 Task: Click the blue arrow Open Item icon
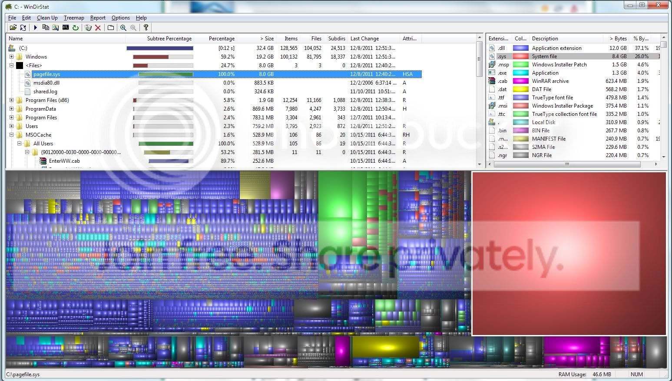click(x=35, y=27)
